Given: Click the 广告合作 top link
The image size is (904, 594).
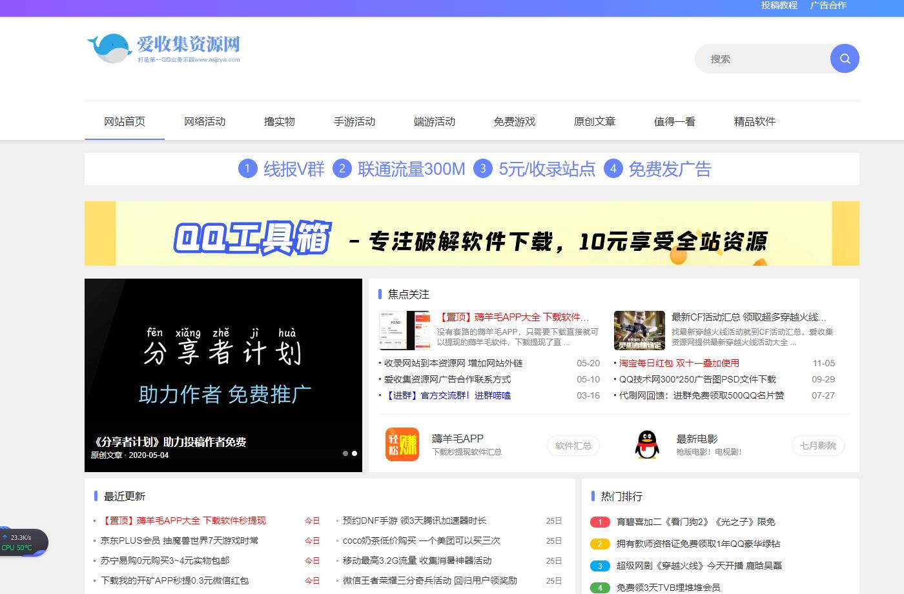Looking at the screenshot, I should pyautogui.click(x=828, y=5).
